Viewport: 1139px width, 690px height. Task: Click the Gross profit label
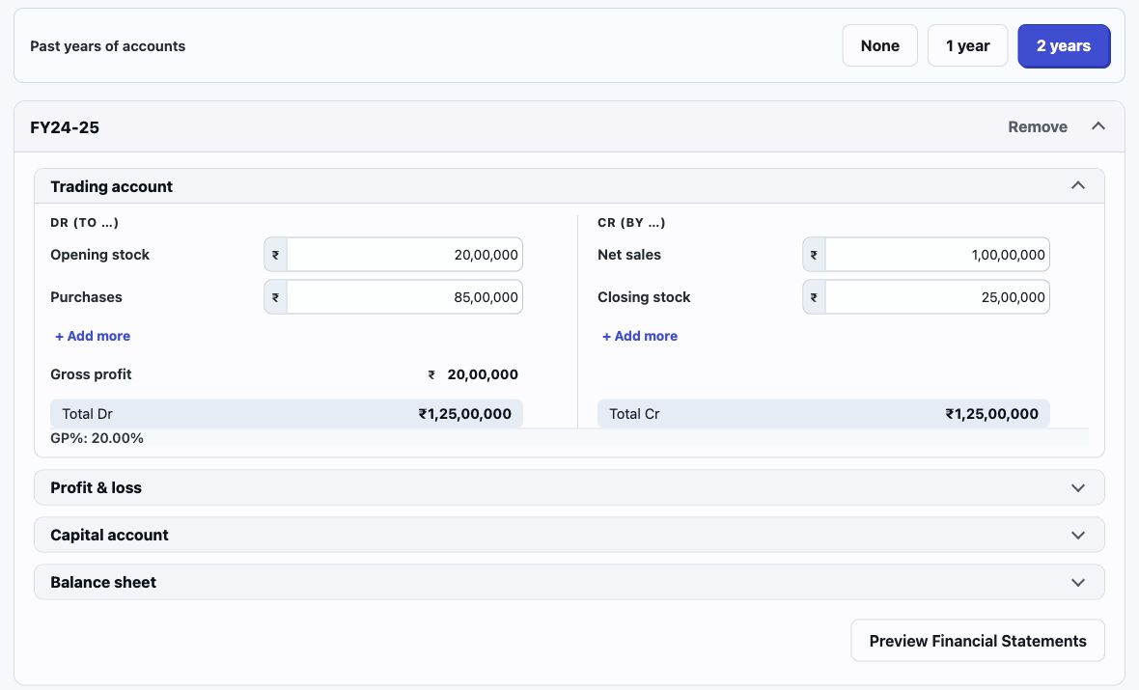(x=91, y=374)
